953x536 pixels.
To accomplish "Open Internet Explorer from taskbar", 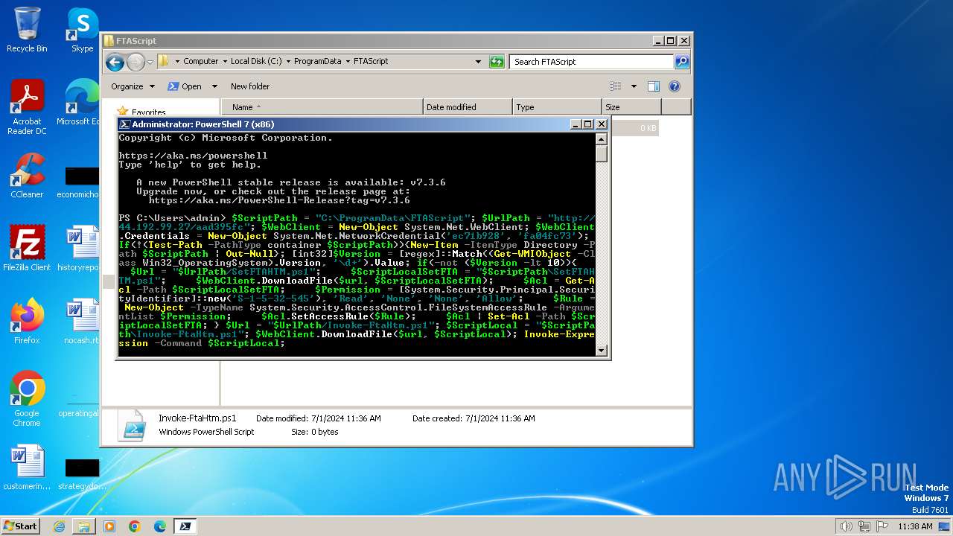I will point(59,526).
